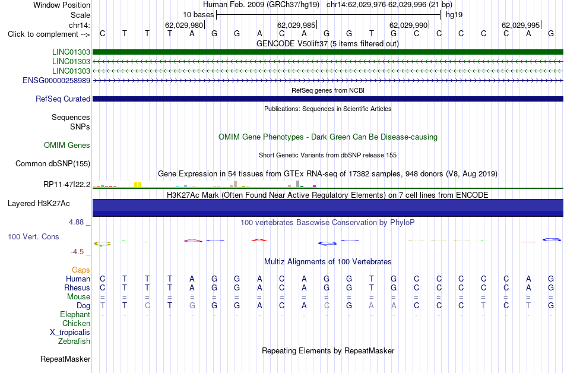Click the 62,029,985 coordinate on ruler
Screen dimensions: 564x373
[x=296, y=25]
